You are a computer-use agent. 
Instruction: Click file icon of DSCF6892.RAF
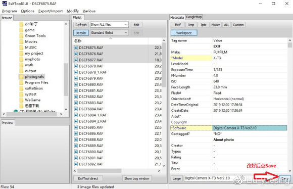[76, 164]
